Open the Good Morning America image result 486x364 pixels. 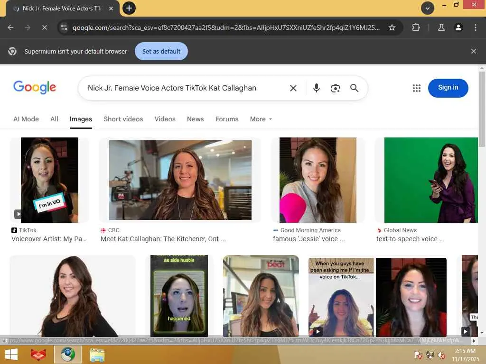pyautogui.click(x=318, y=180)
